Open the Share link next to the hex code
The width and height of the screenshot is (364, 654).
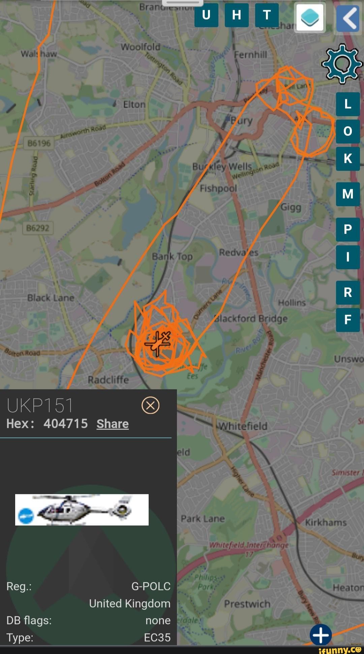pyautogui.click(x=113, y=424)
